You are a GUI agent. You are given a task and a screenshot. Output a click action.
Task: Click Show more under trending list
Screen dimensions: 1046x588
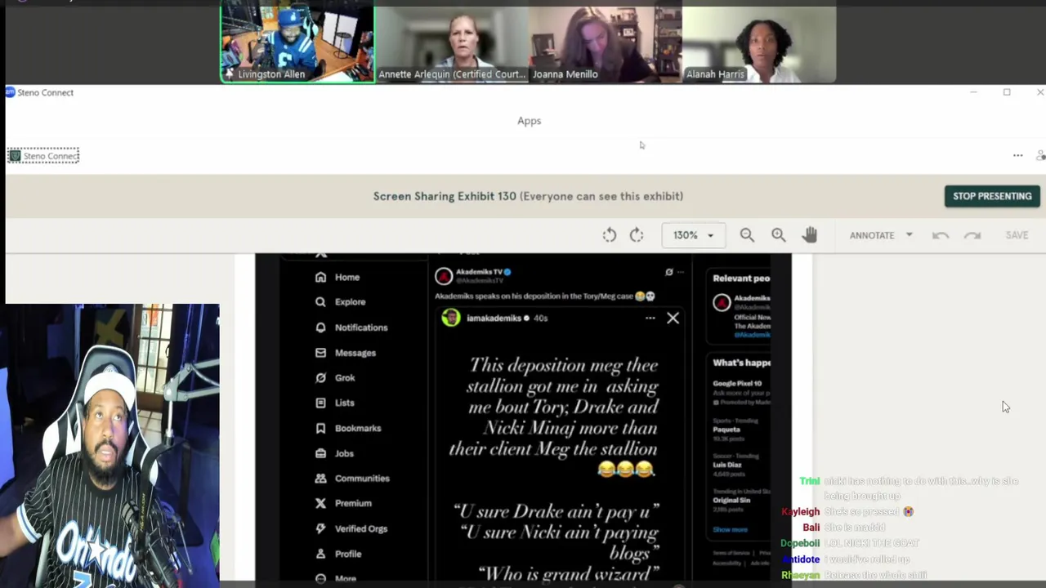tap(730, 529)
